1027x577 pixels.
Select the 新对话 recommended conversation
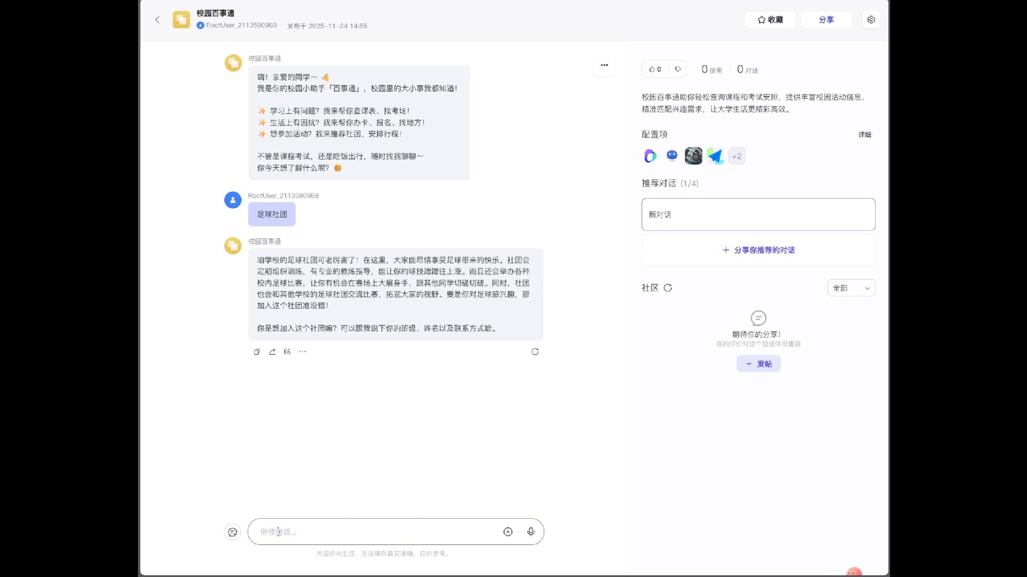tap(758, 215)
